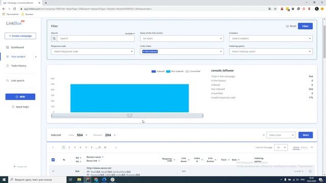326x183 pixels.
Task: Open Tasks history in the sidebar
Action: 19,66
